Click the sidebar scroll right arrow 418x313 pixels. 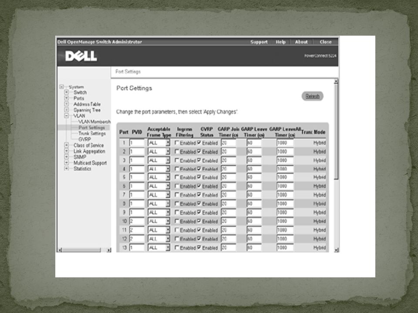coord(108,250)
